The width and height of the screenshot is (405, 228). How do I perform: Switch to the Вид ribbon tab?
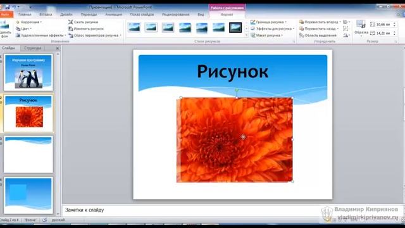click(x=201, y=15)
